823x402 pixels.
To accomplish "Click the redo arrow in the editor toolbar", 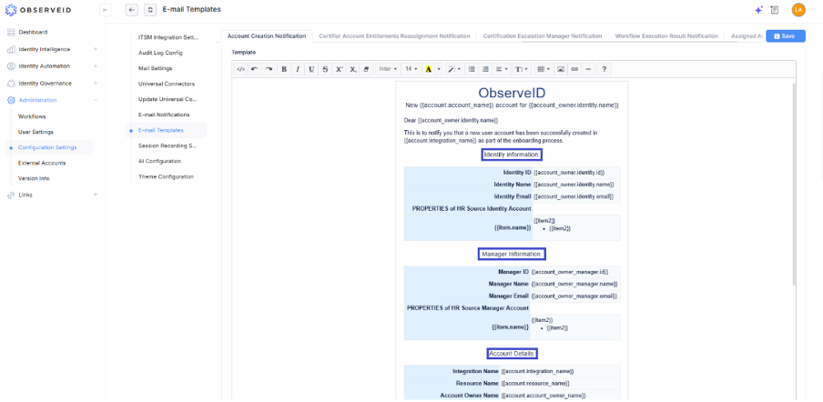I will [269, 69].
